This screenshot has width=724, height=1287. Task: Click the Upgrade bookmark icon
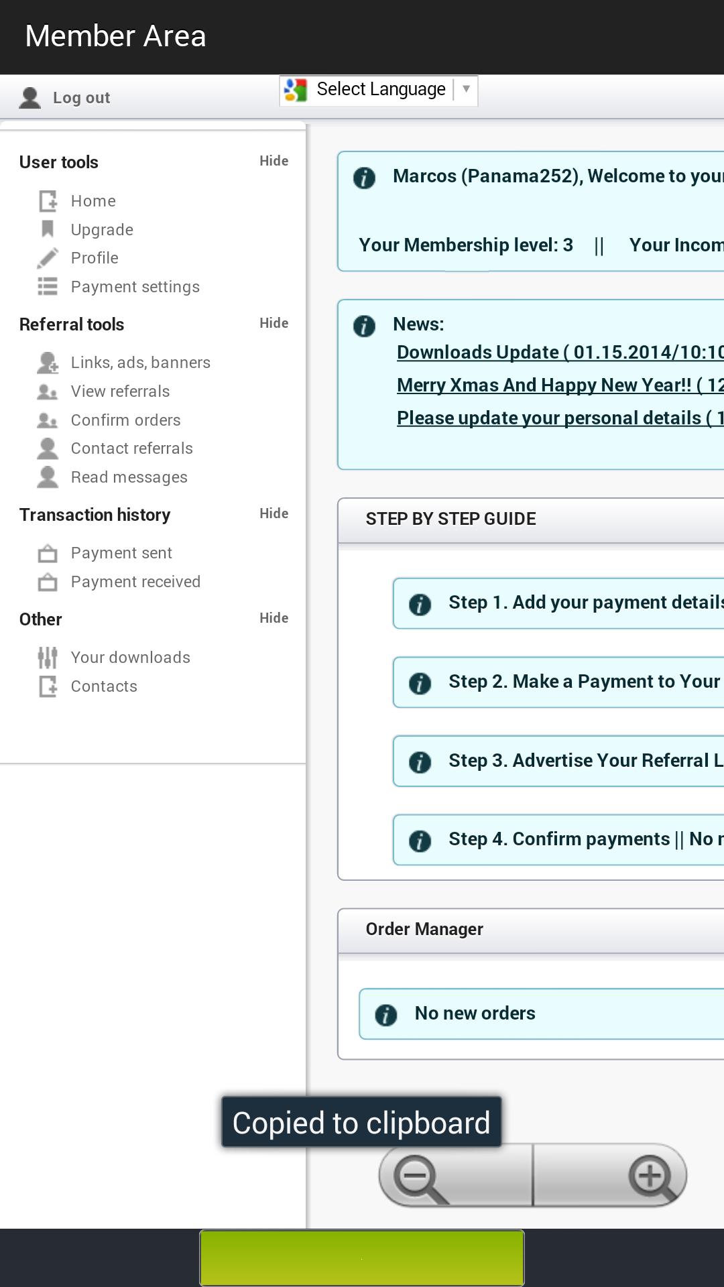[48, 229]
